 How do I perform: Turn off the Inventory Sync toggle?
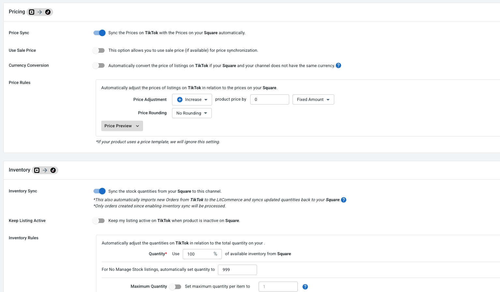pyautogui.click(x=99, y=191)
